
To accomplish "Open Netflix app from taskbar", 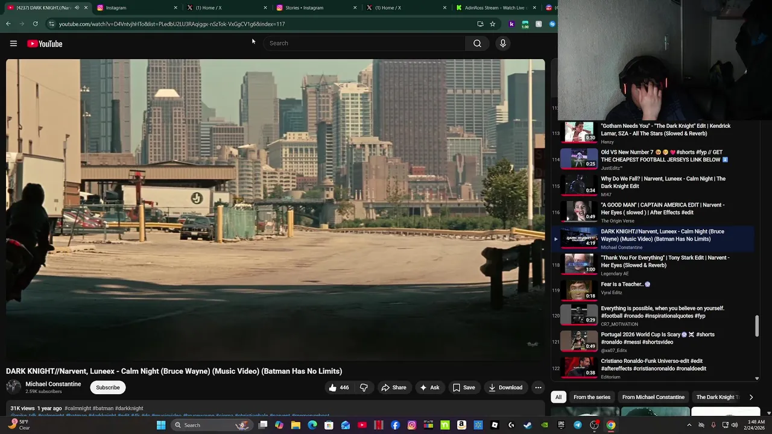I will pos(379,425).
